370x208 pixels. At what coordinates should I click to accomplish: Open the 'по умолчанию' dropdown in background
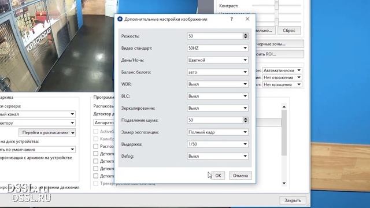coord(38,150)
